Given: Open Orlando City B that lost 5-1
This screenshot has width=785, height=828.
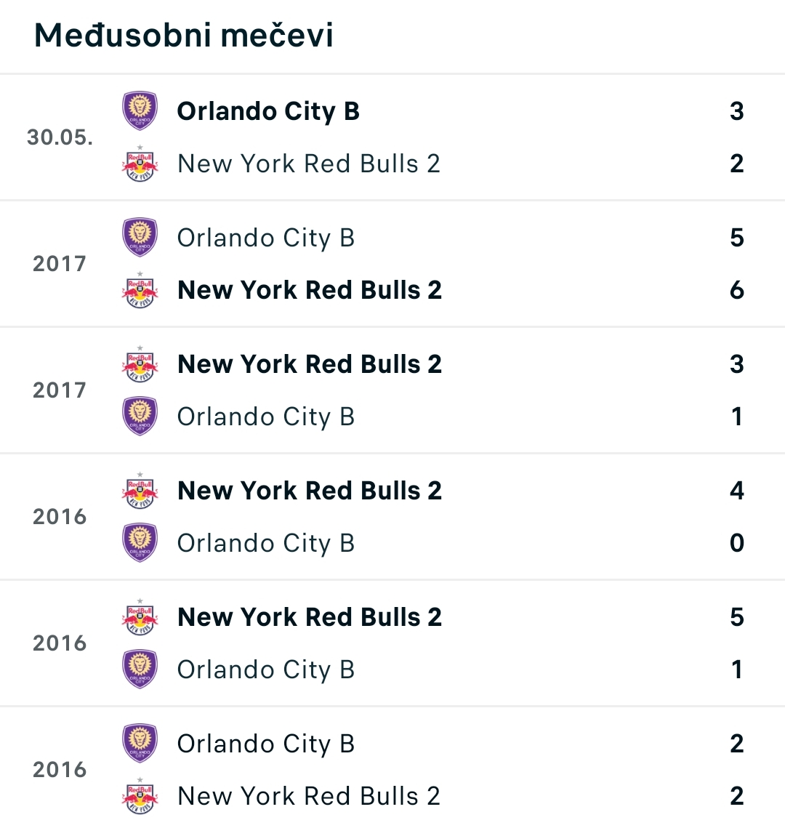Looking at the screenshot, I should [x=265, y=670].
